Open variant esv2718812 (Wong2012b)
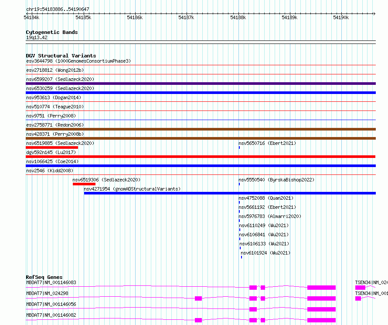The height and width of the screenshot is (325, 388). pyautogui.click(x=55, y=70)
